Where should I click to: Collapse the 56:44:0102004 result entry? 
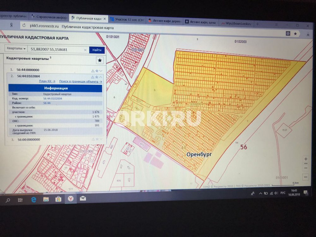pos(101,77)
